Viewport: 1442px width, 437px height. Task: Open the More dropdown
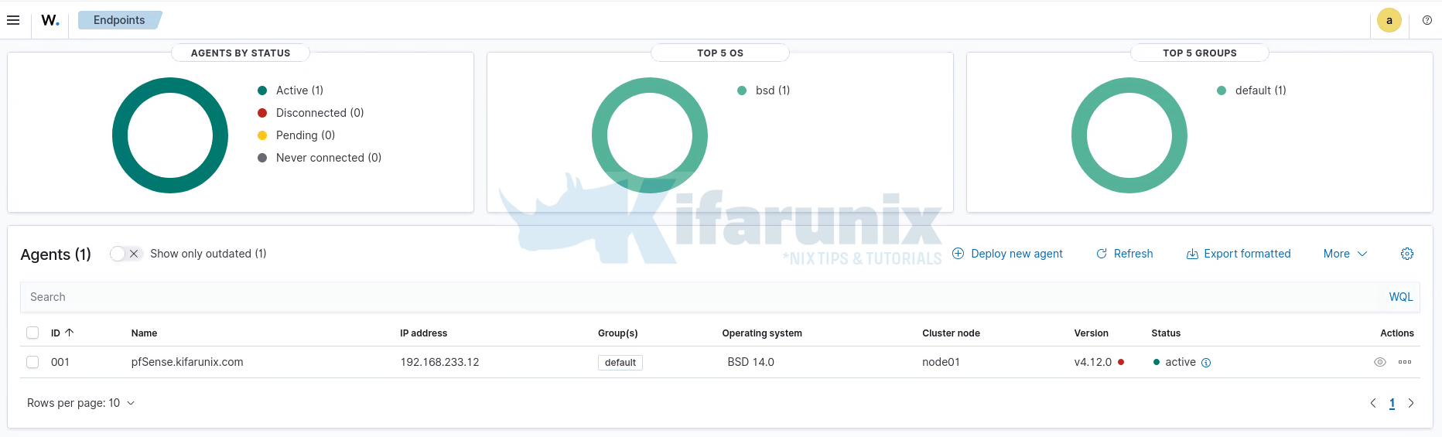tap(1345, 254)
